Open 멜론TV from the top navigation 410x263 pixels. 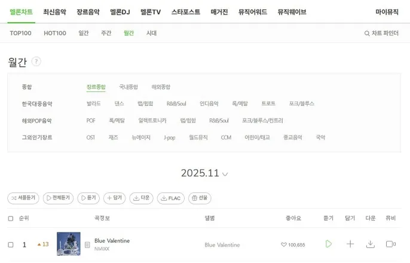(x=151, y=12)
